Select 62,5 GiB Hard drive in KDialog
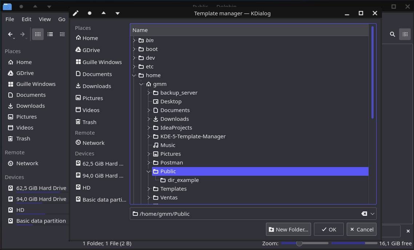The height and width of the screenshot is (250, 414). 100,164
